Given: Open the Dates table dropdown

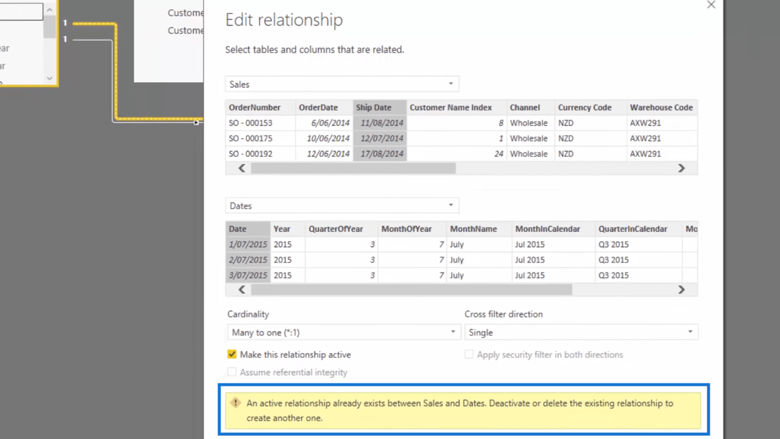Looking at the screenshot, I should 342,205.
